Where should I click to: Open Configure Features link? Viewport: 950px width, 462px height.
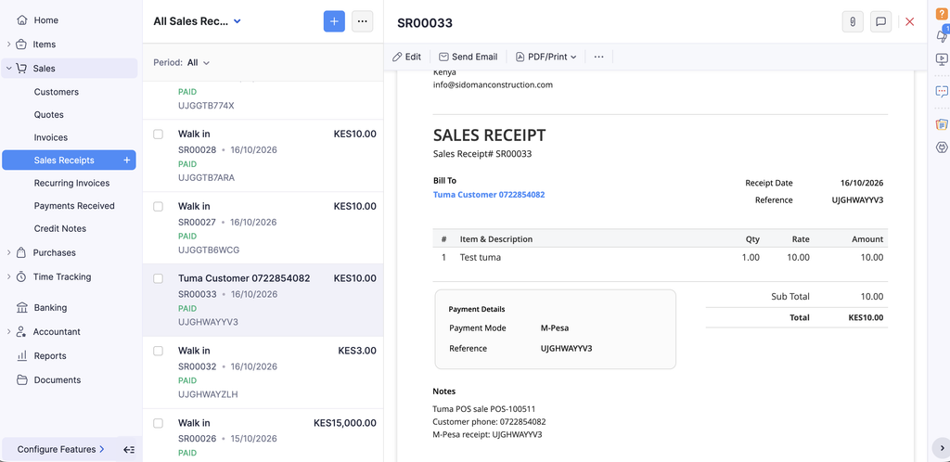(x=60, y=449)
